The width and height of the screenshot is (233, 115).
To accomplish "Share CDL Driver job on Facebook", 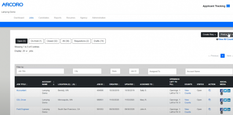I will [222, 100].
